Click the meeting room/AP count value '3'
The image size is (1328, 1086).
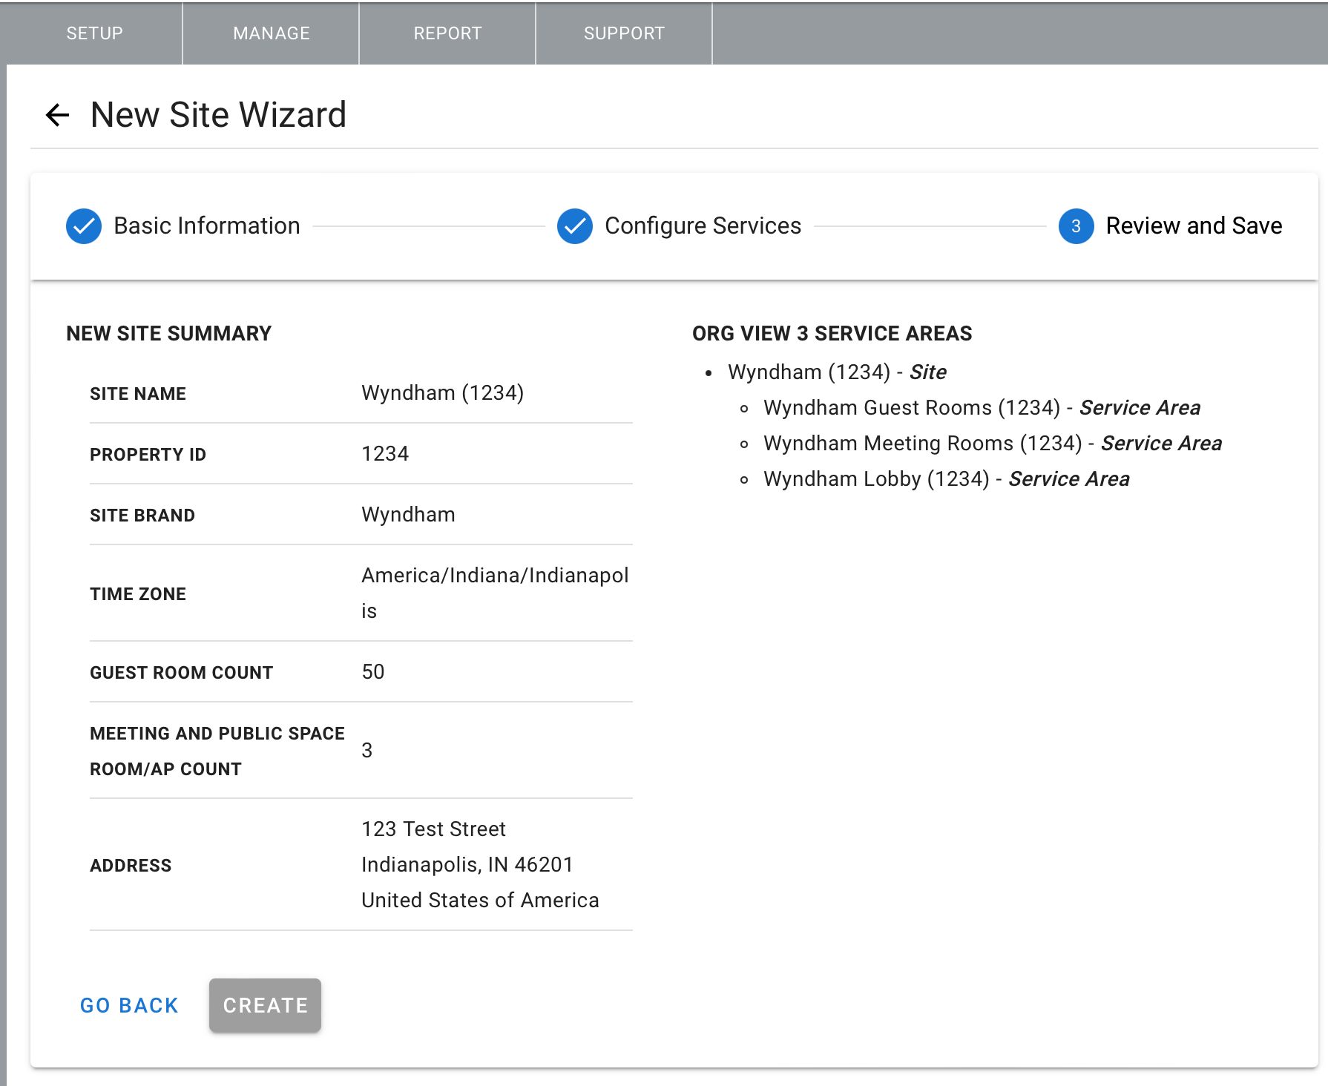click(x=366, y=750)
